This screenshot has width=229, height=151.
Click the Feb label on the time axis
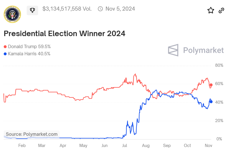[22, 146]
